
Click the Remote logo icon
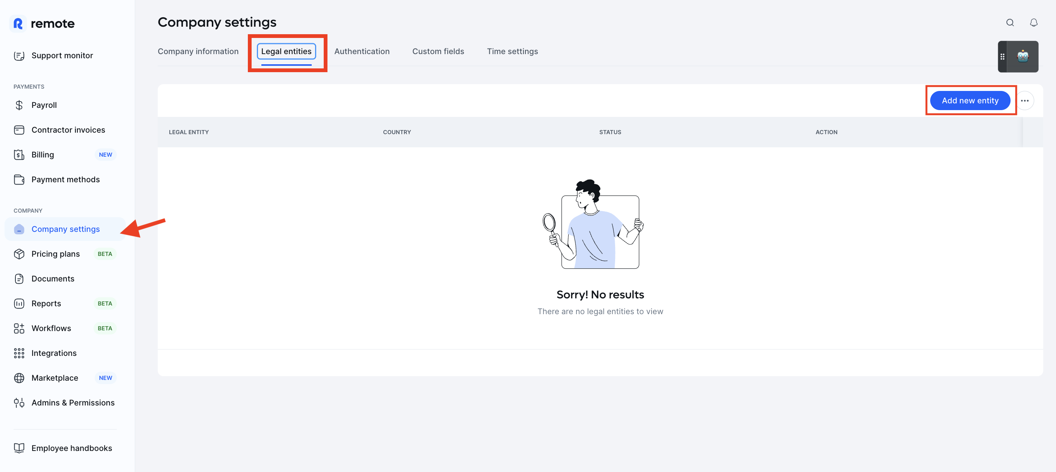tap(18, 23)
